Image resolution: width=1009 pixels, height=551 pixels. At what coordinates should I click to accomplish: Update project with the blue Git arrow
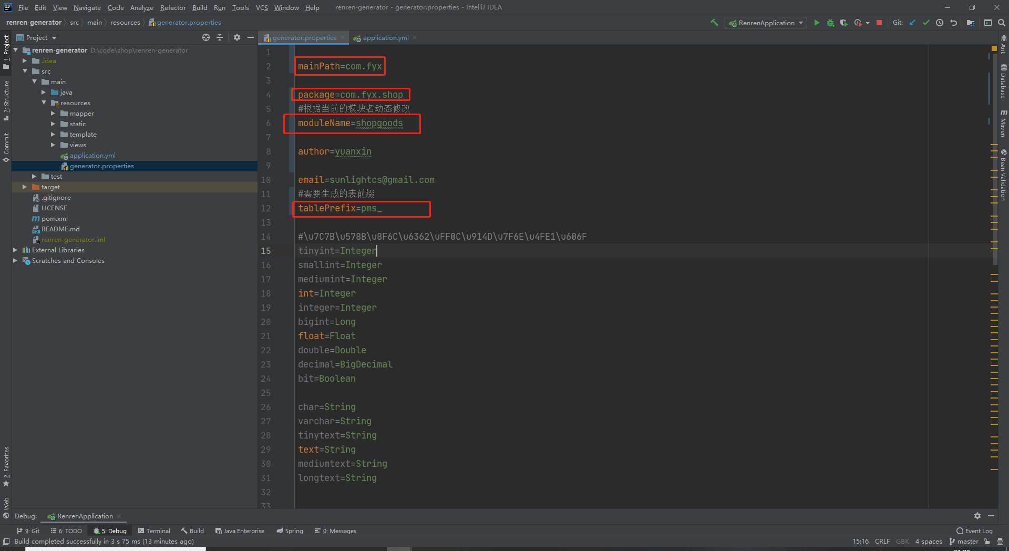[x=912, y=23]
